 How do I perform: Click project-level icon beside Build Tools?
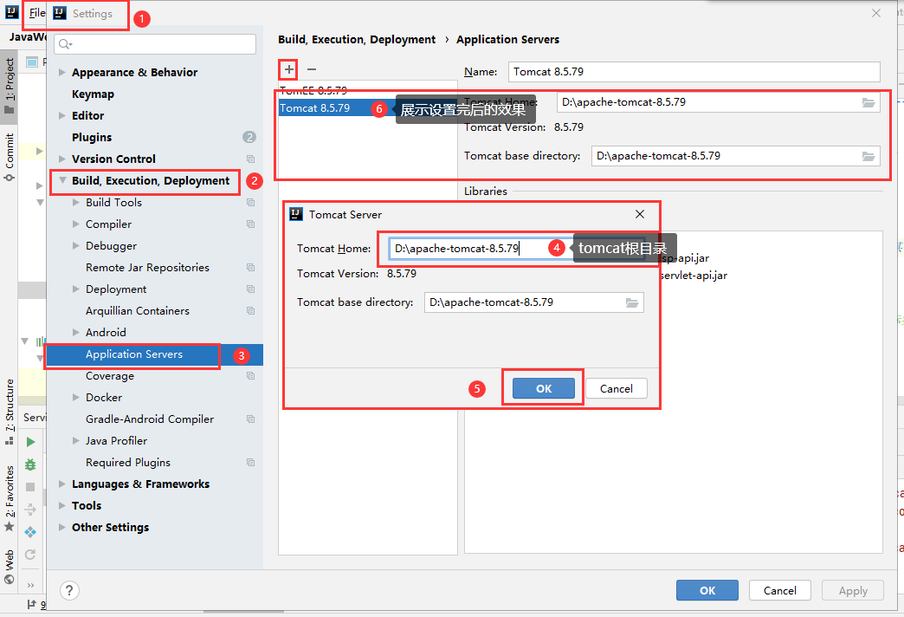coord(251,203)
